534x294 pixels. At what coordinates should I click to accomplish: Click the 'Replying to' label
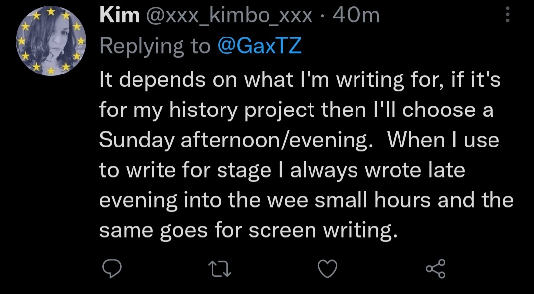[155, 46]
